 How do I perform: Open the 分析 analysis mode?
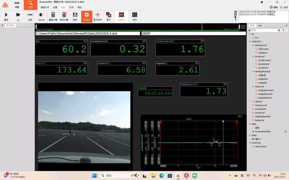[30, 5]
